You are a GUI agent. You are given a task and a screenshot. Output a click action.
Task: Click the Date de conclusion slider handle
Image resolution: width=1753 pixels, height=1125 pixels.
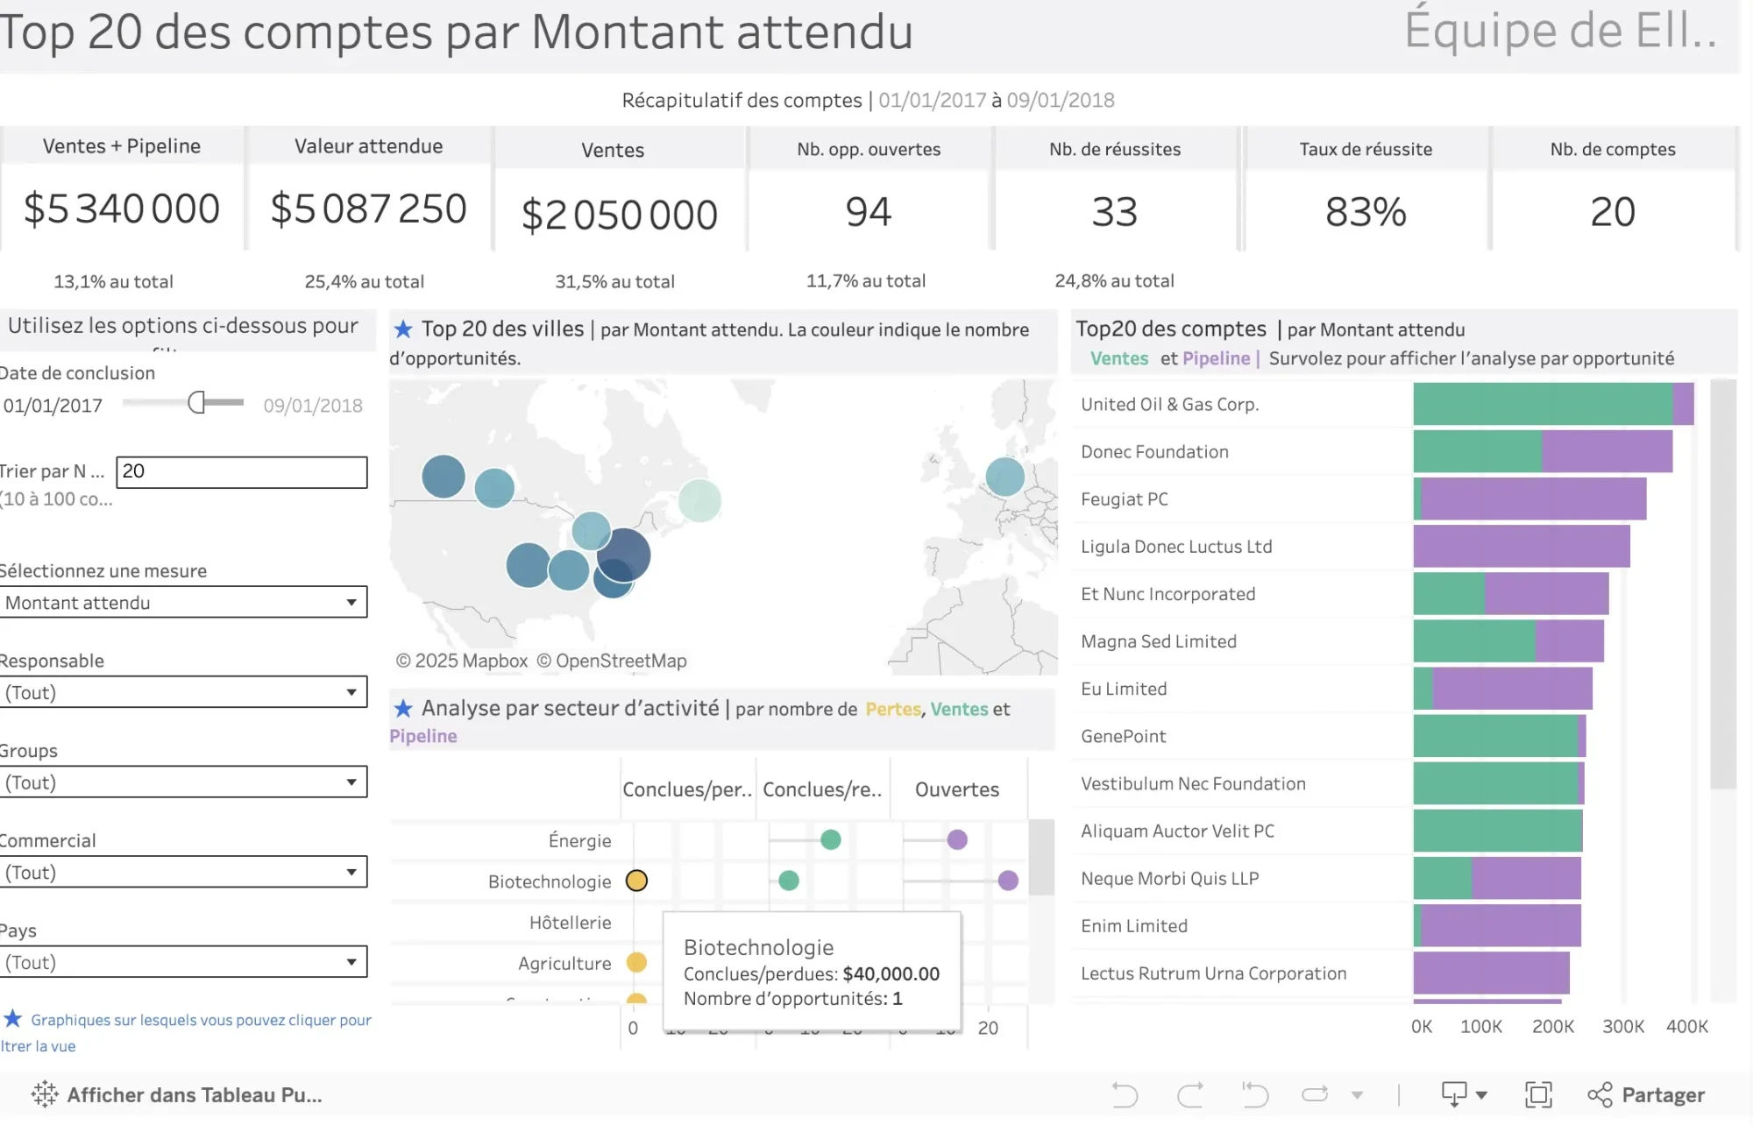pyautogui.click(x=196, y=402)
